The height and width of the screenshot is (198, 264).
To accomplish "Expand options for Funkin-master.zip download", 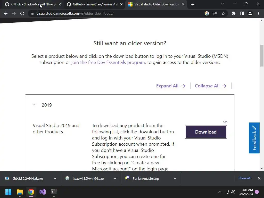I will point(175,178).
